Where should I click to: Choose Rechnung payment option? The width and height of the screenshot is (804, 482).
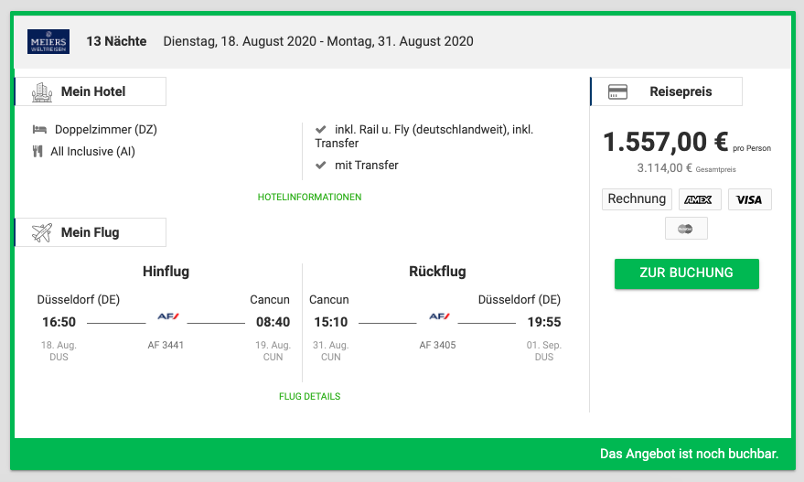click(637, 198)
